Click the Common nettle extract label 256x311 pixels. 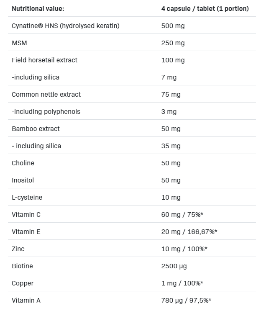[x=46, y=95]
